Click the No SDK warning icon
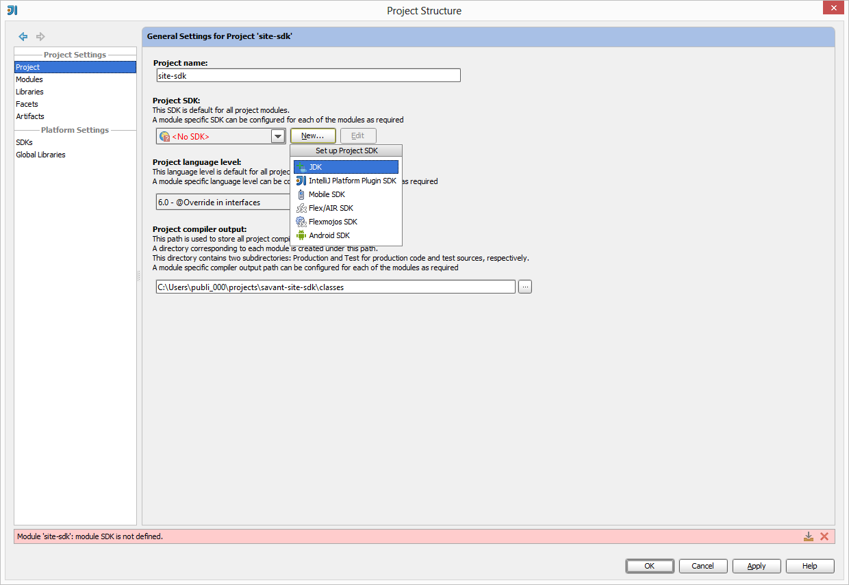849x585 pixels. pos(164,136)
